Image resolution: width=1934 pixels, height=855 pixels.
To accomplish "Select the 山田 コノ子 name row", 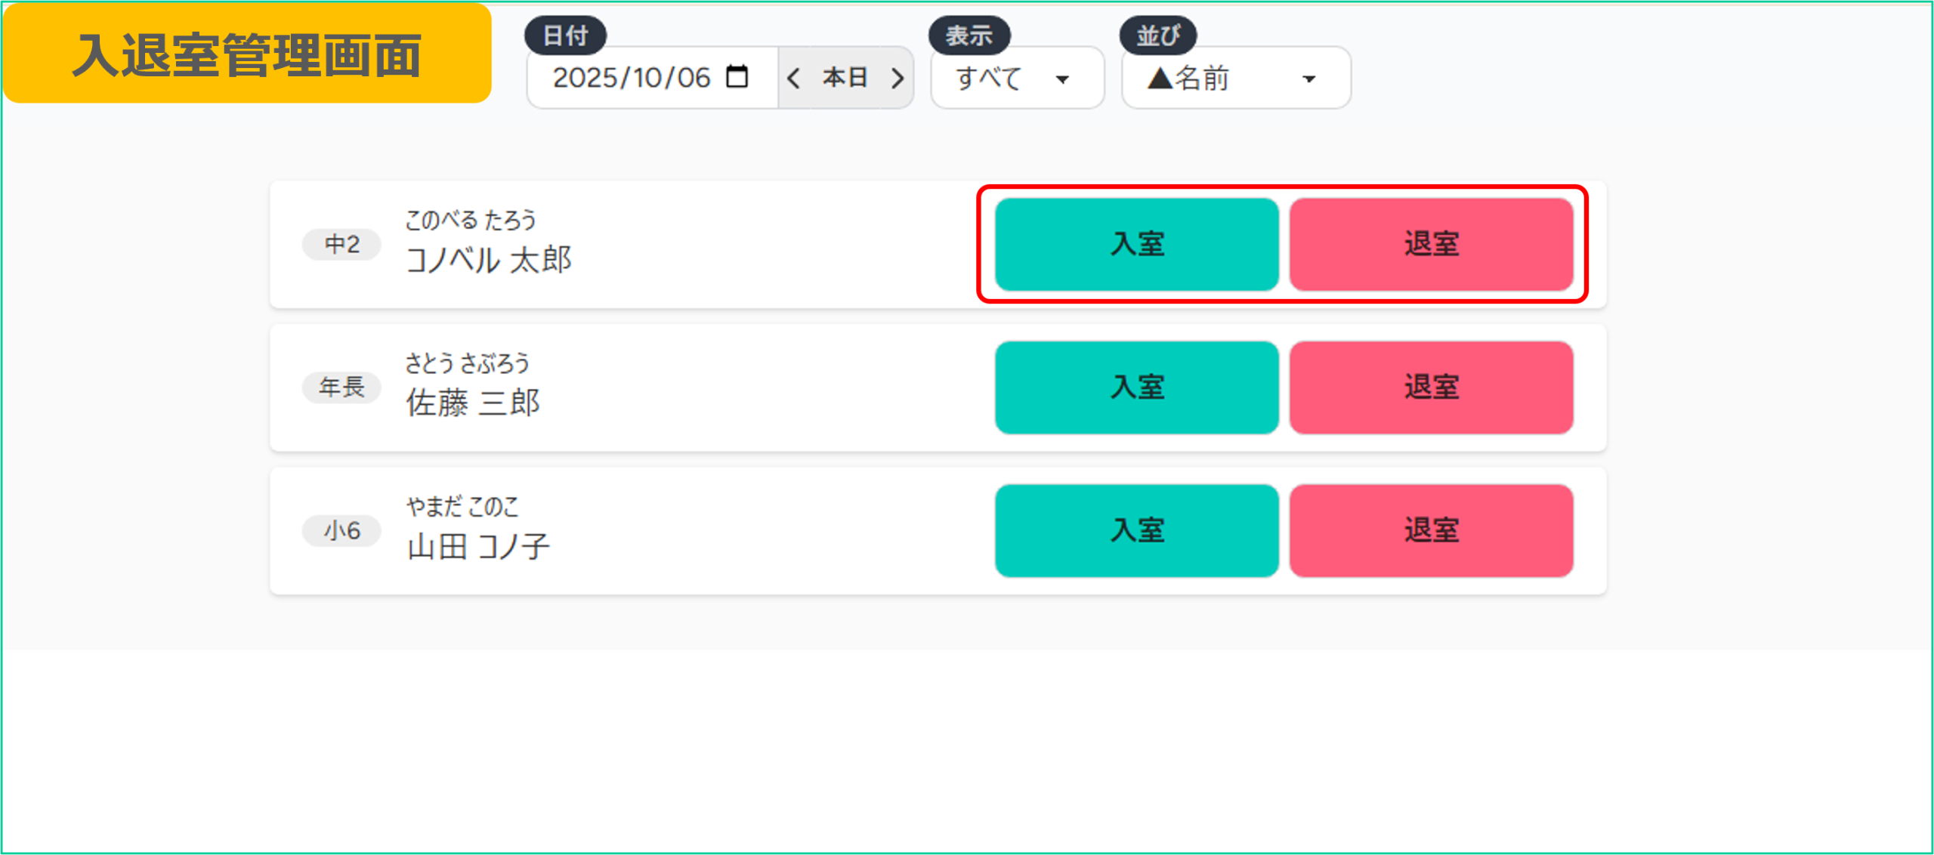I will (x=478, y=545).
